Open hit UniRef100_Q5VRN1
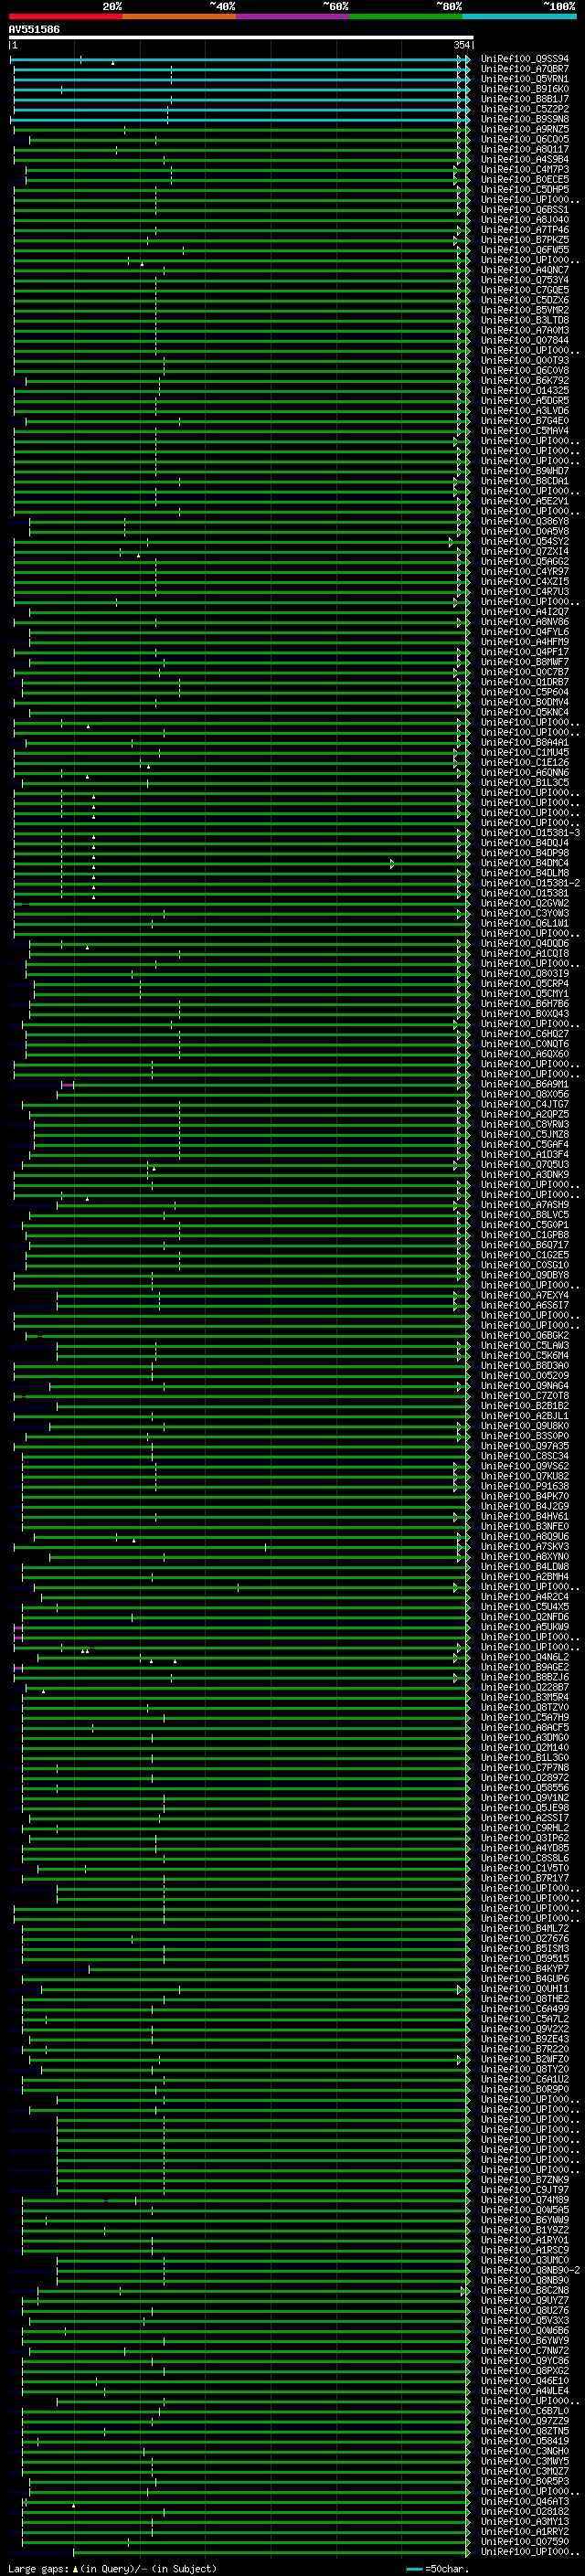This screenshot has height=2576, width=585. [525, 79]
